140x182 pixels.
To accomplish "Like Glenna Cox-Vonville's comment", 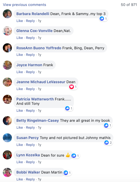I will pos(20,38).
